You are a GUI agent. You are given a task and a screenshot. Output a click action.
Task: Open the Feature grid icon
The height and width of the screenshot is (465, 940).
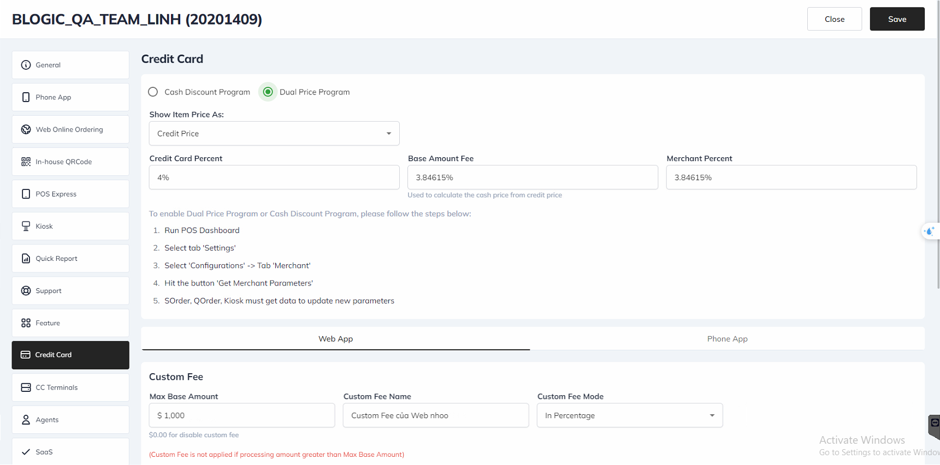point(26,323)
